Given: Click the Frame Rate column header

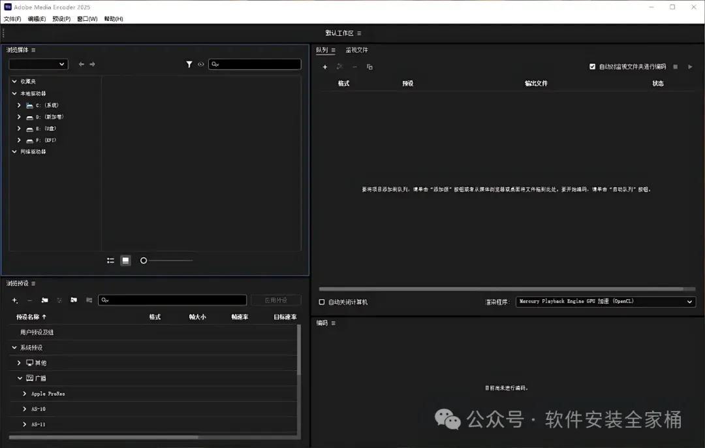Looking at the screenshot, I should click(240, 317).
